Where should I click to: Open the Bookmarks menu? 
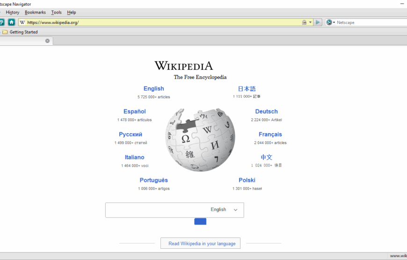[35, 12]
